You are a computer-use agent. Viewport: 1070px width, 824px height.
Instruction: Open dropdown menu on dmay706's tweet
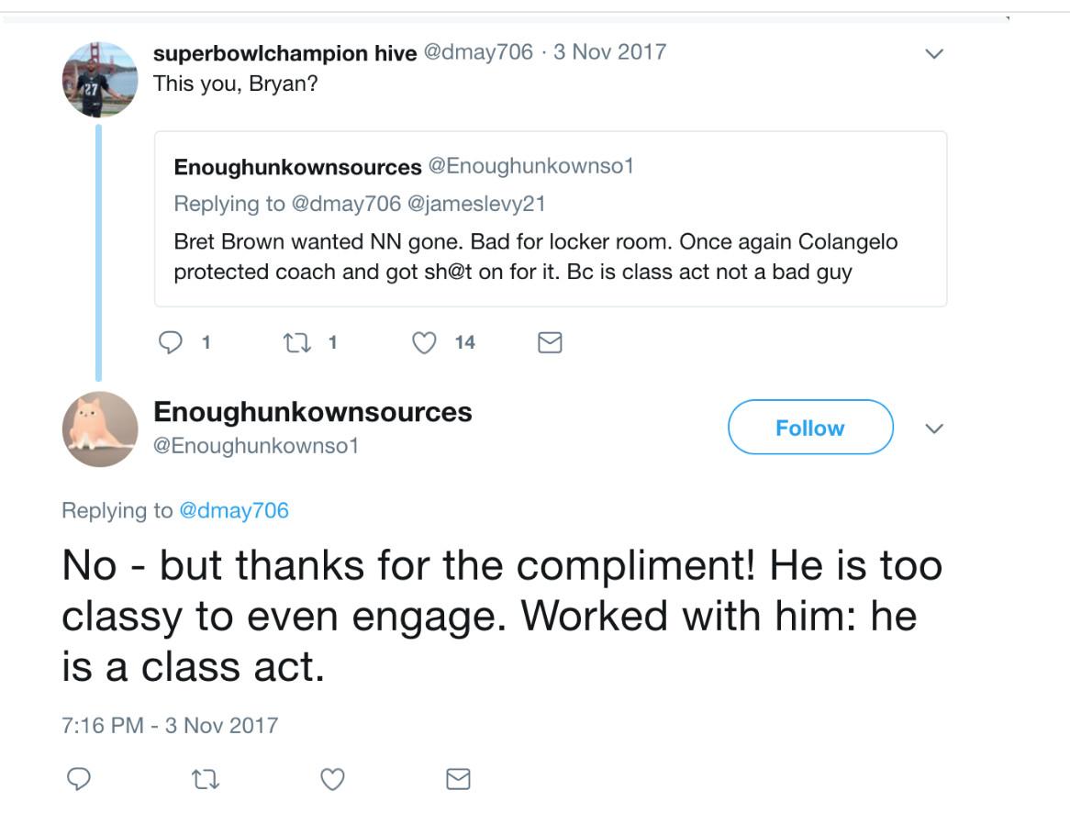click(933, 54)
